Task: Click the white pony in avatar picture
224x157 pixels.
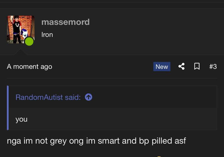Action: 24,33
